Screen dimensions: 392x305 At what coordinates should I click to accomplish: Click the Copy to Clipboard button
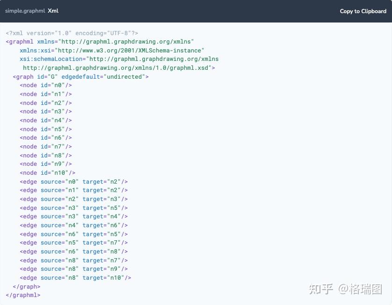click(363, 11)
